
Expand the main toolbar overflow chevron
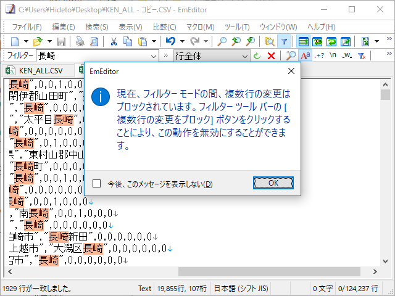click(389, 38)
